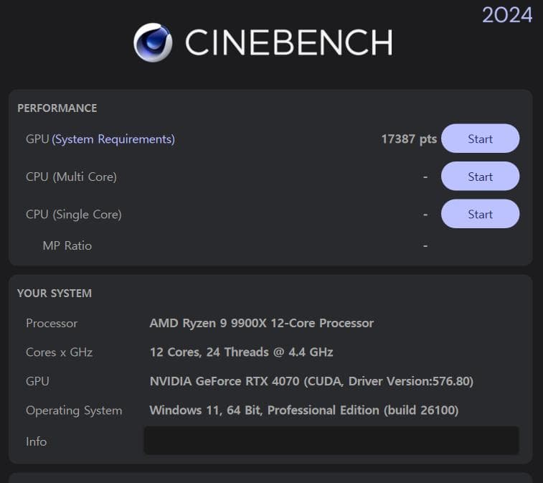Image resolution: width=543 pixels, height=483 pixels.
Task: Start the CPU Multi Core test
Action: click(x=480, y=177)
